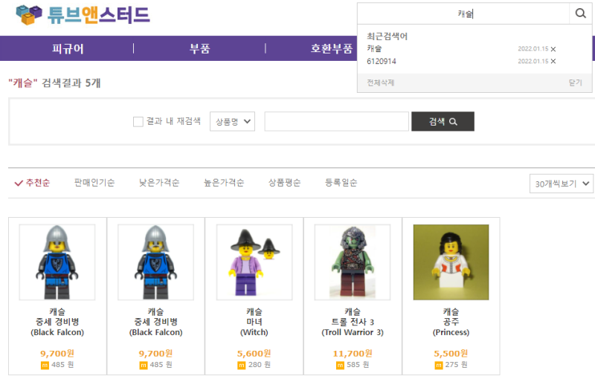This screenshot has width=595, height=379.
Task: Focus the top search input field
Action: point(463,13)
